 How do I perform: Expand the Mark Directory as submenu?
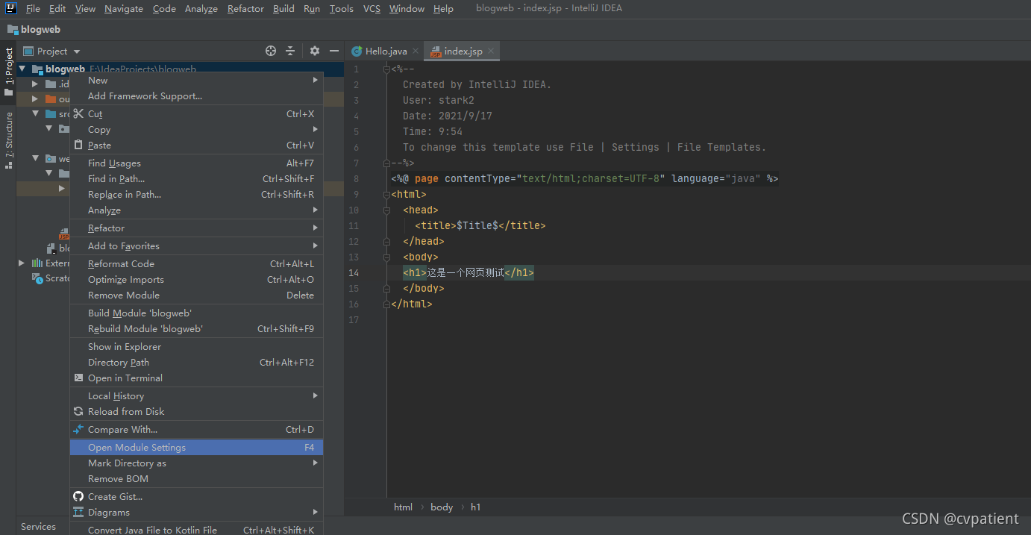(x=196, y=463)
